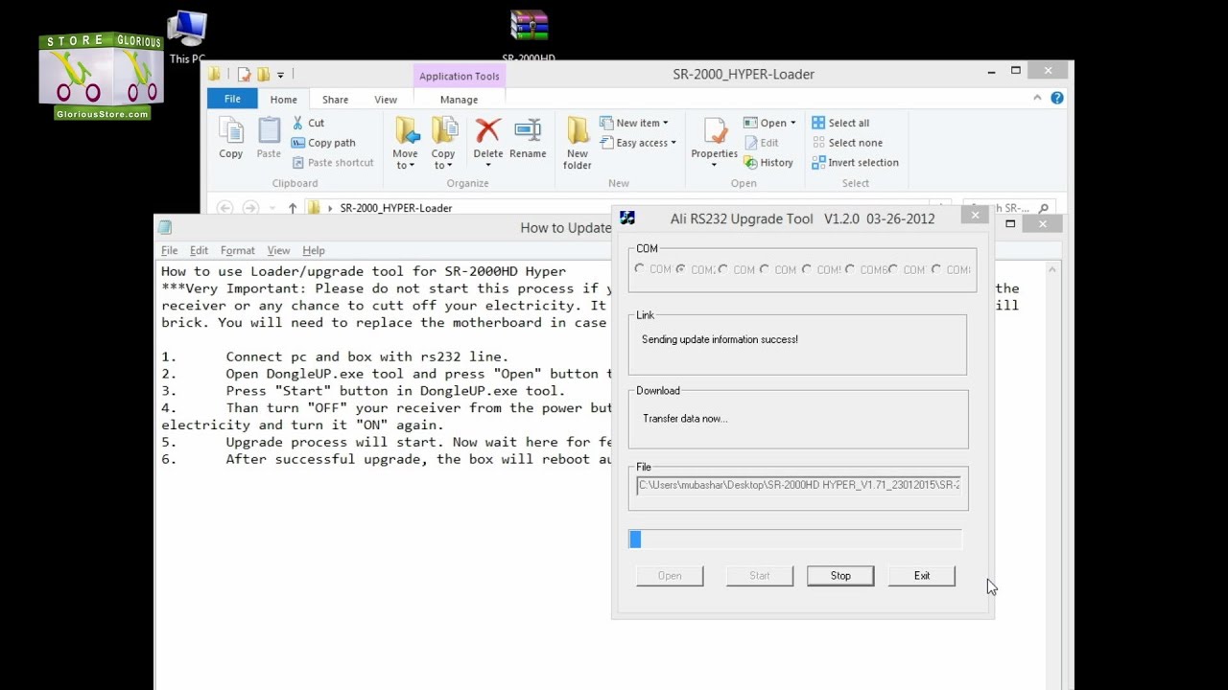
Task: Click Select all in Select group
Action: coord(840,123)
